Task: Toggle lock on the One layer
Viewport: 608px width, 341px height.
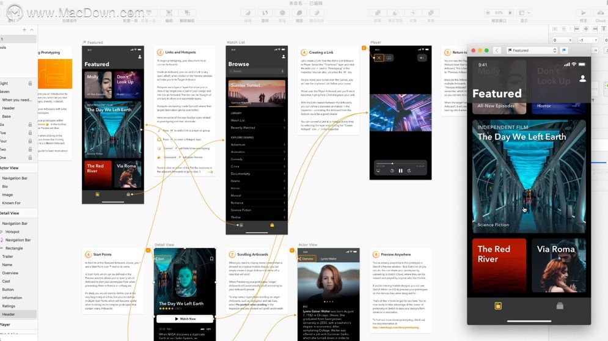Action: tap(30, 158)
